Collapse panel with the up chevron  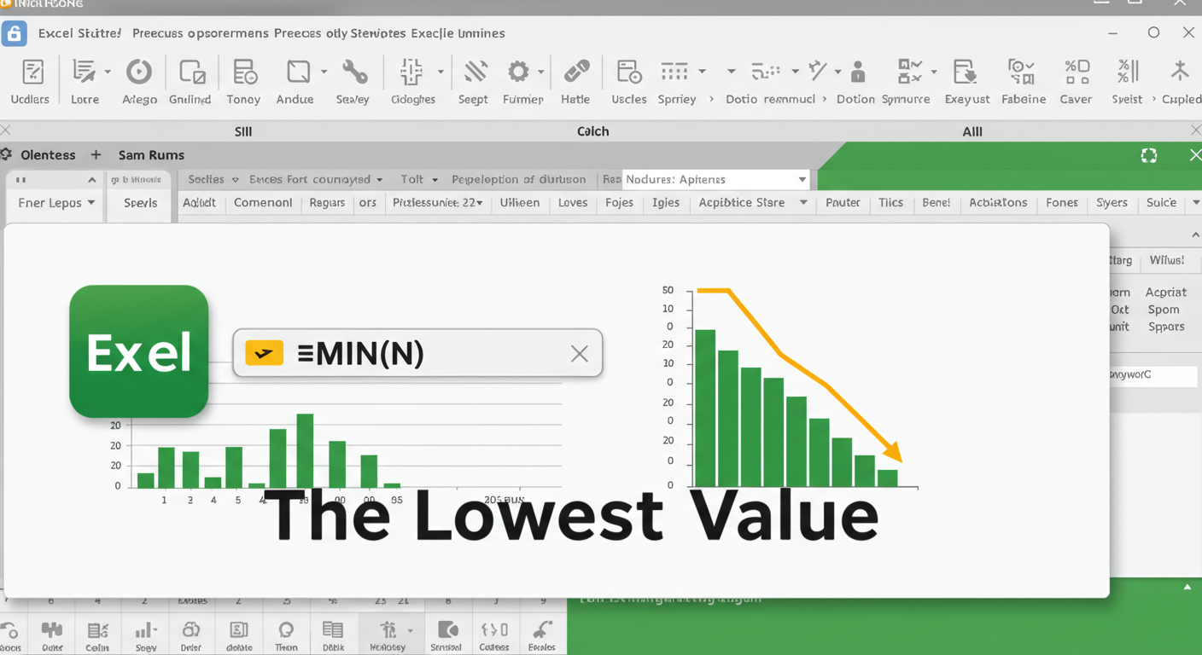pos(1194,235)
